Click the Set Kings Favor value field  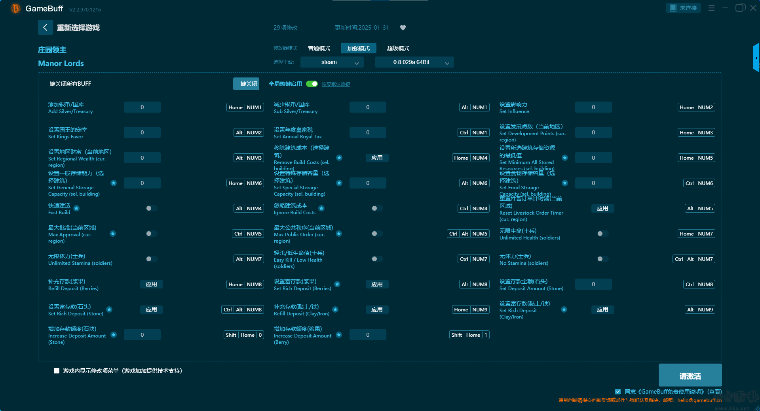point(142,132)
